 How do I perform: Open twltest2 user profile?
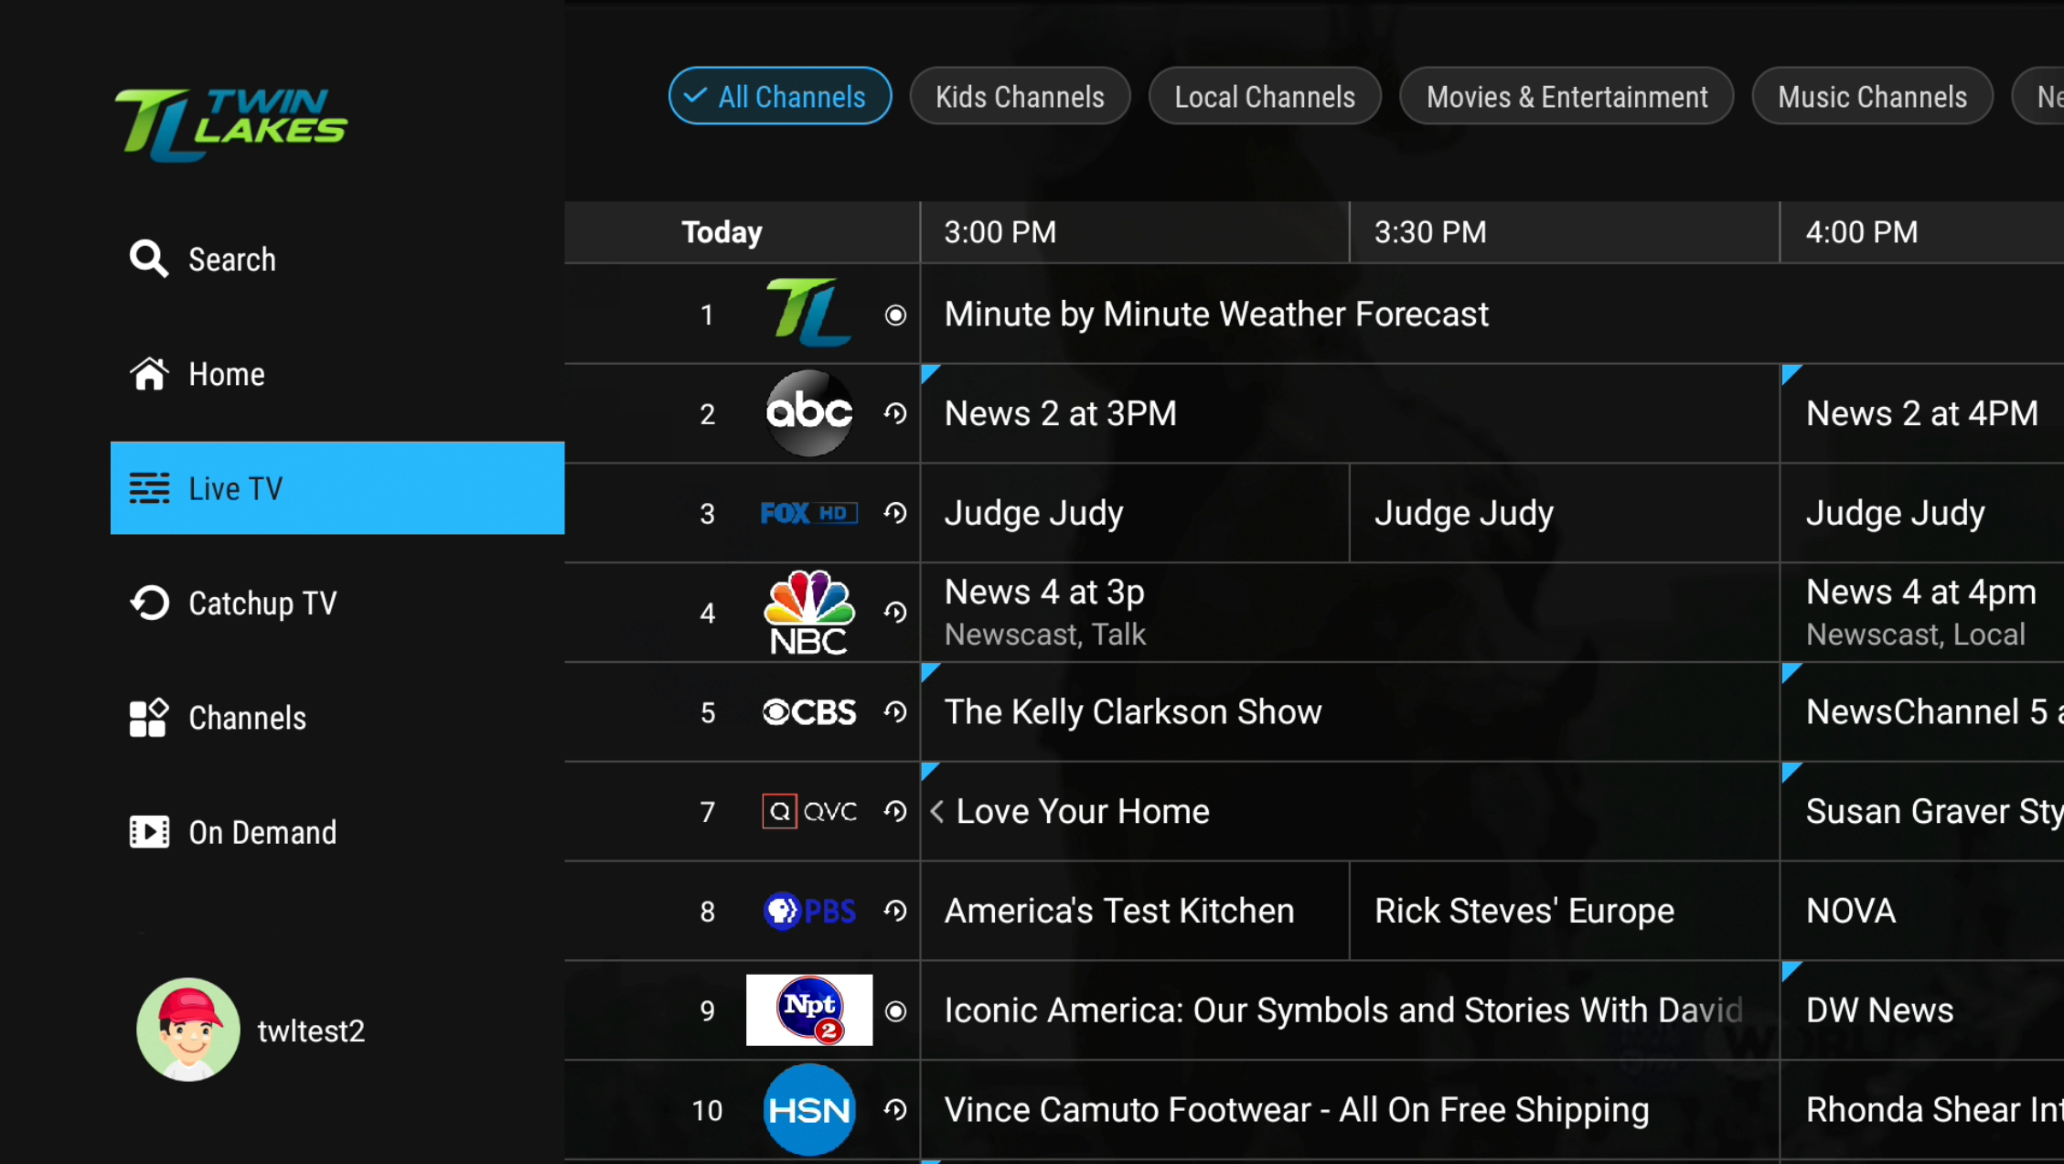[x=251, y=1030]
